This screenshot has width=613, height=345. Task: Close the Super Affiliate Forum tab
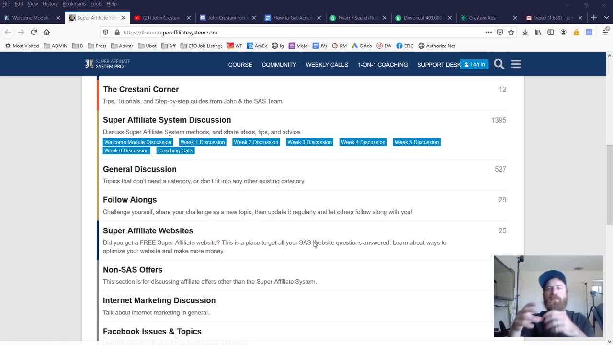[123, 18]
